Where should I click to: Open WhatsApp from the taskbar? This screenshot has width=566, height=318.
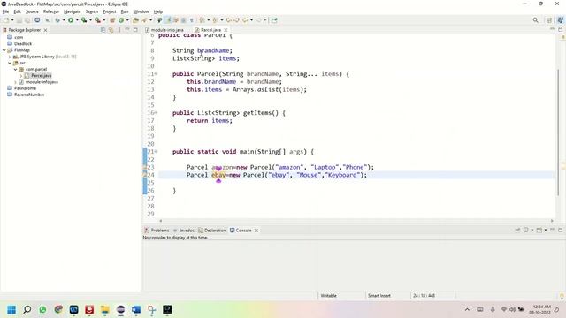point(42,310)
